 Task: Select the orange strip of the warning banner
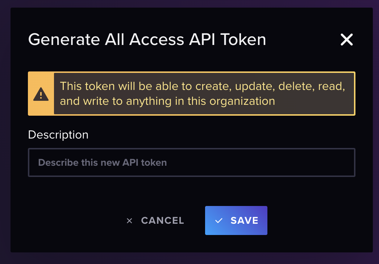(41, 94)
